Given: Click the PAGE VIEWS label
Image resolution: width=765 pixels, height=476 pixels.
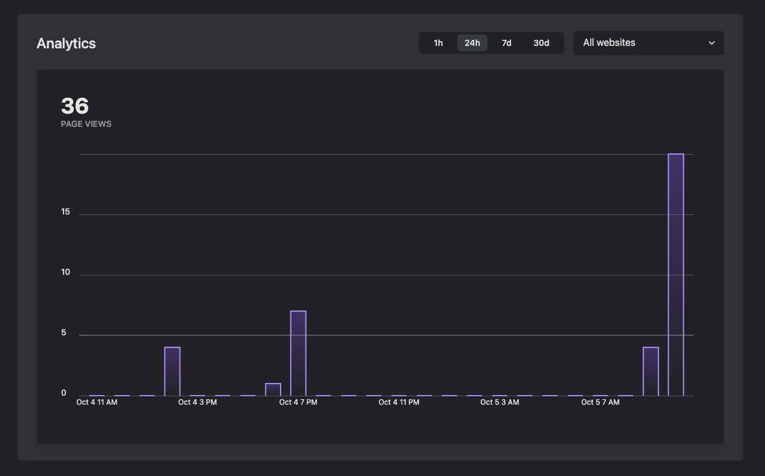Looking at the screenshot, I should tap(86, 124).
